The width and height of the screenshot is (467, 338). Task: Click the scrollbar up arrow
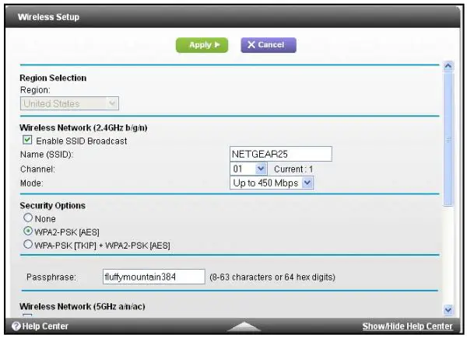coord(448,68)
